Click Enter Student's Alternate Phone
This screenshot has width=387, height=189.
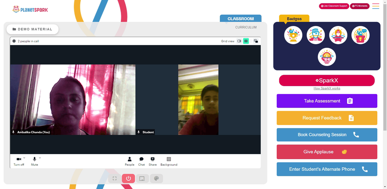[327, 169]
